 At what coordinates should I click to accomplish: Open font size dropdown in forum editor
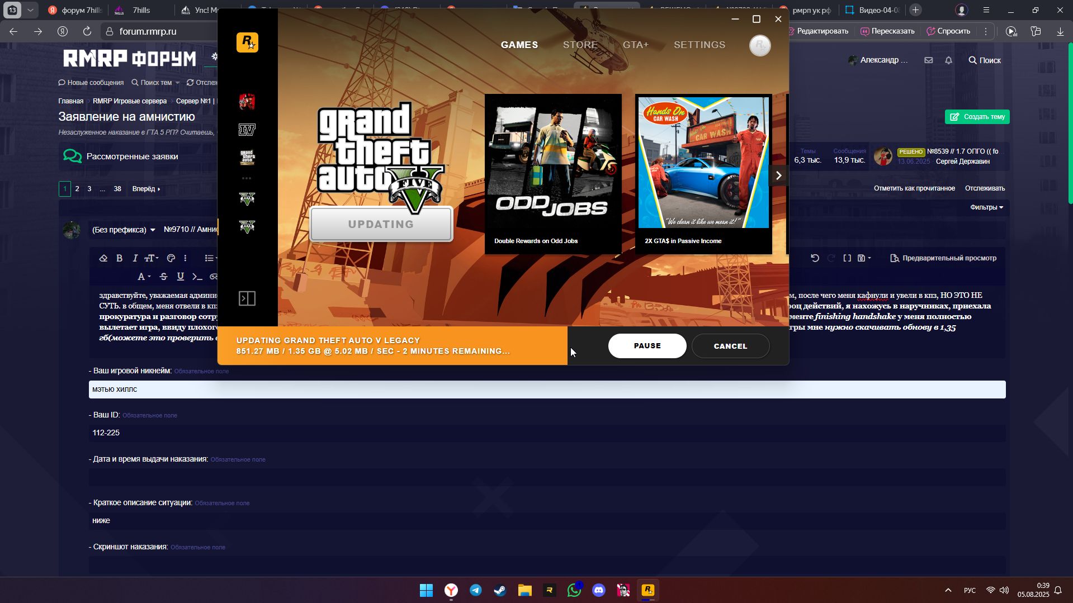[x=152, y=258]
